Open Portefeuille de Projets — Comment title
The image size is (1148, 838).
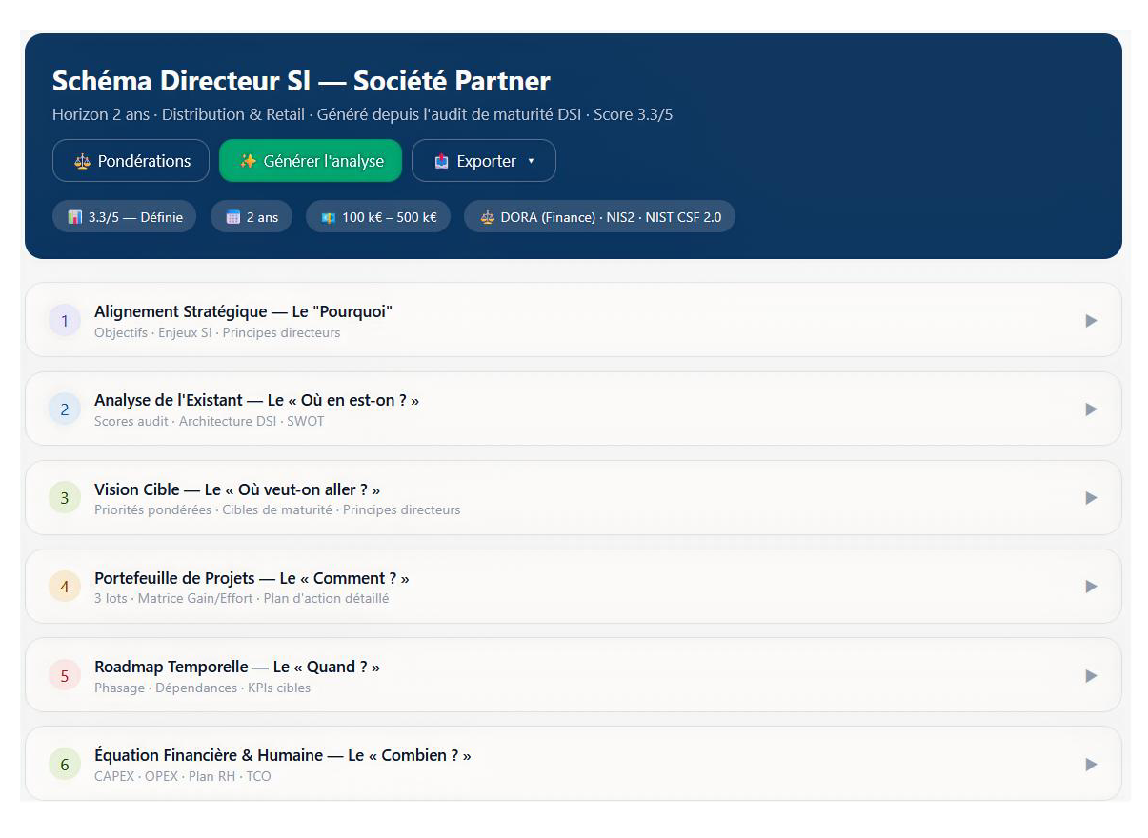[252, 578]
